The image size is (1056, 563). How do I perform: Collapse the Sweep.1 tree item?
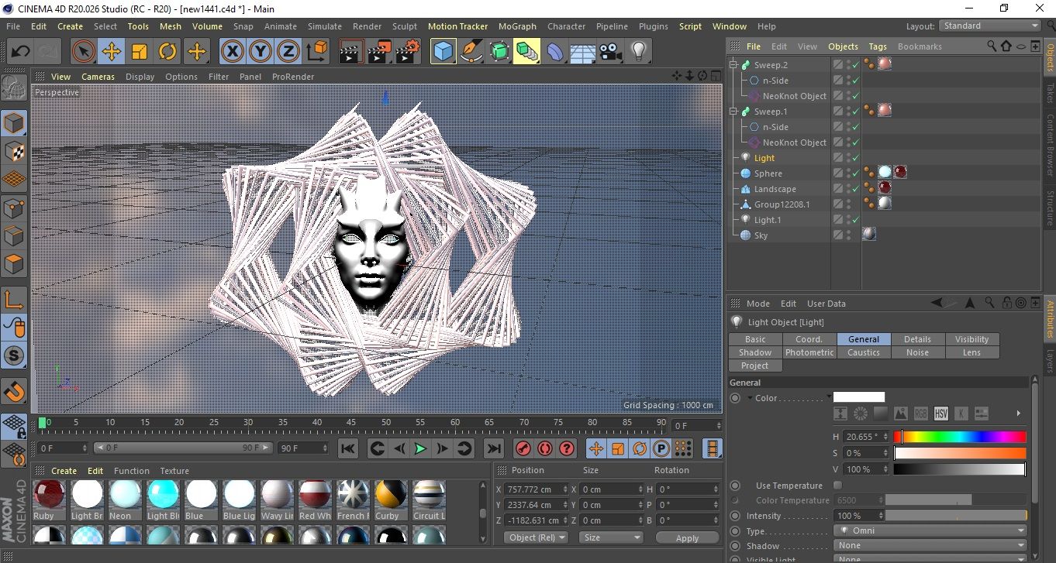733,112
